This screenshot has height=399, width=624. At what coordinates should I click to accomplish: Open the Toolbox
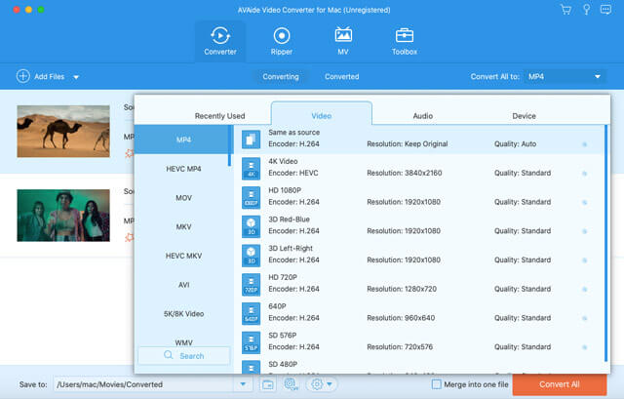[405, 41]
